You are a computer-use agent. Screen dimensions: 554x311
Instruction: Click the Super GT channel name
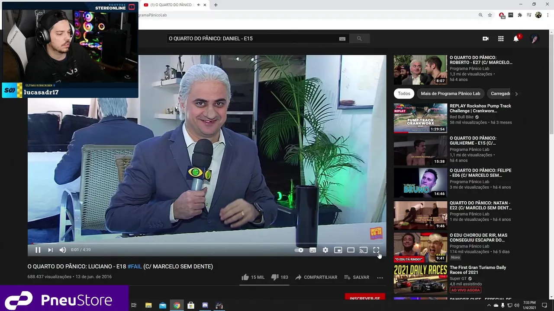tap(458, 279)
